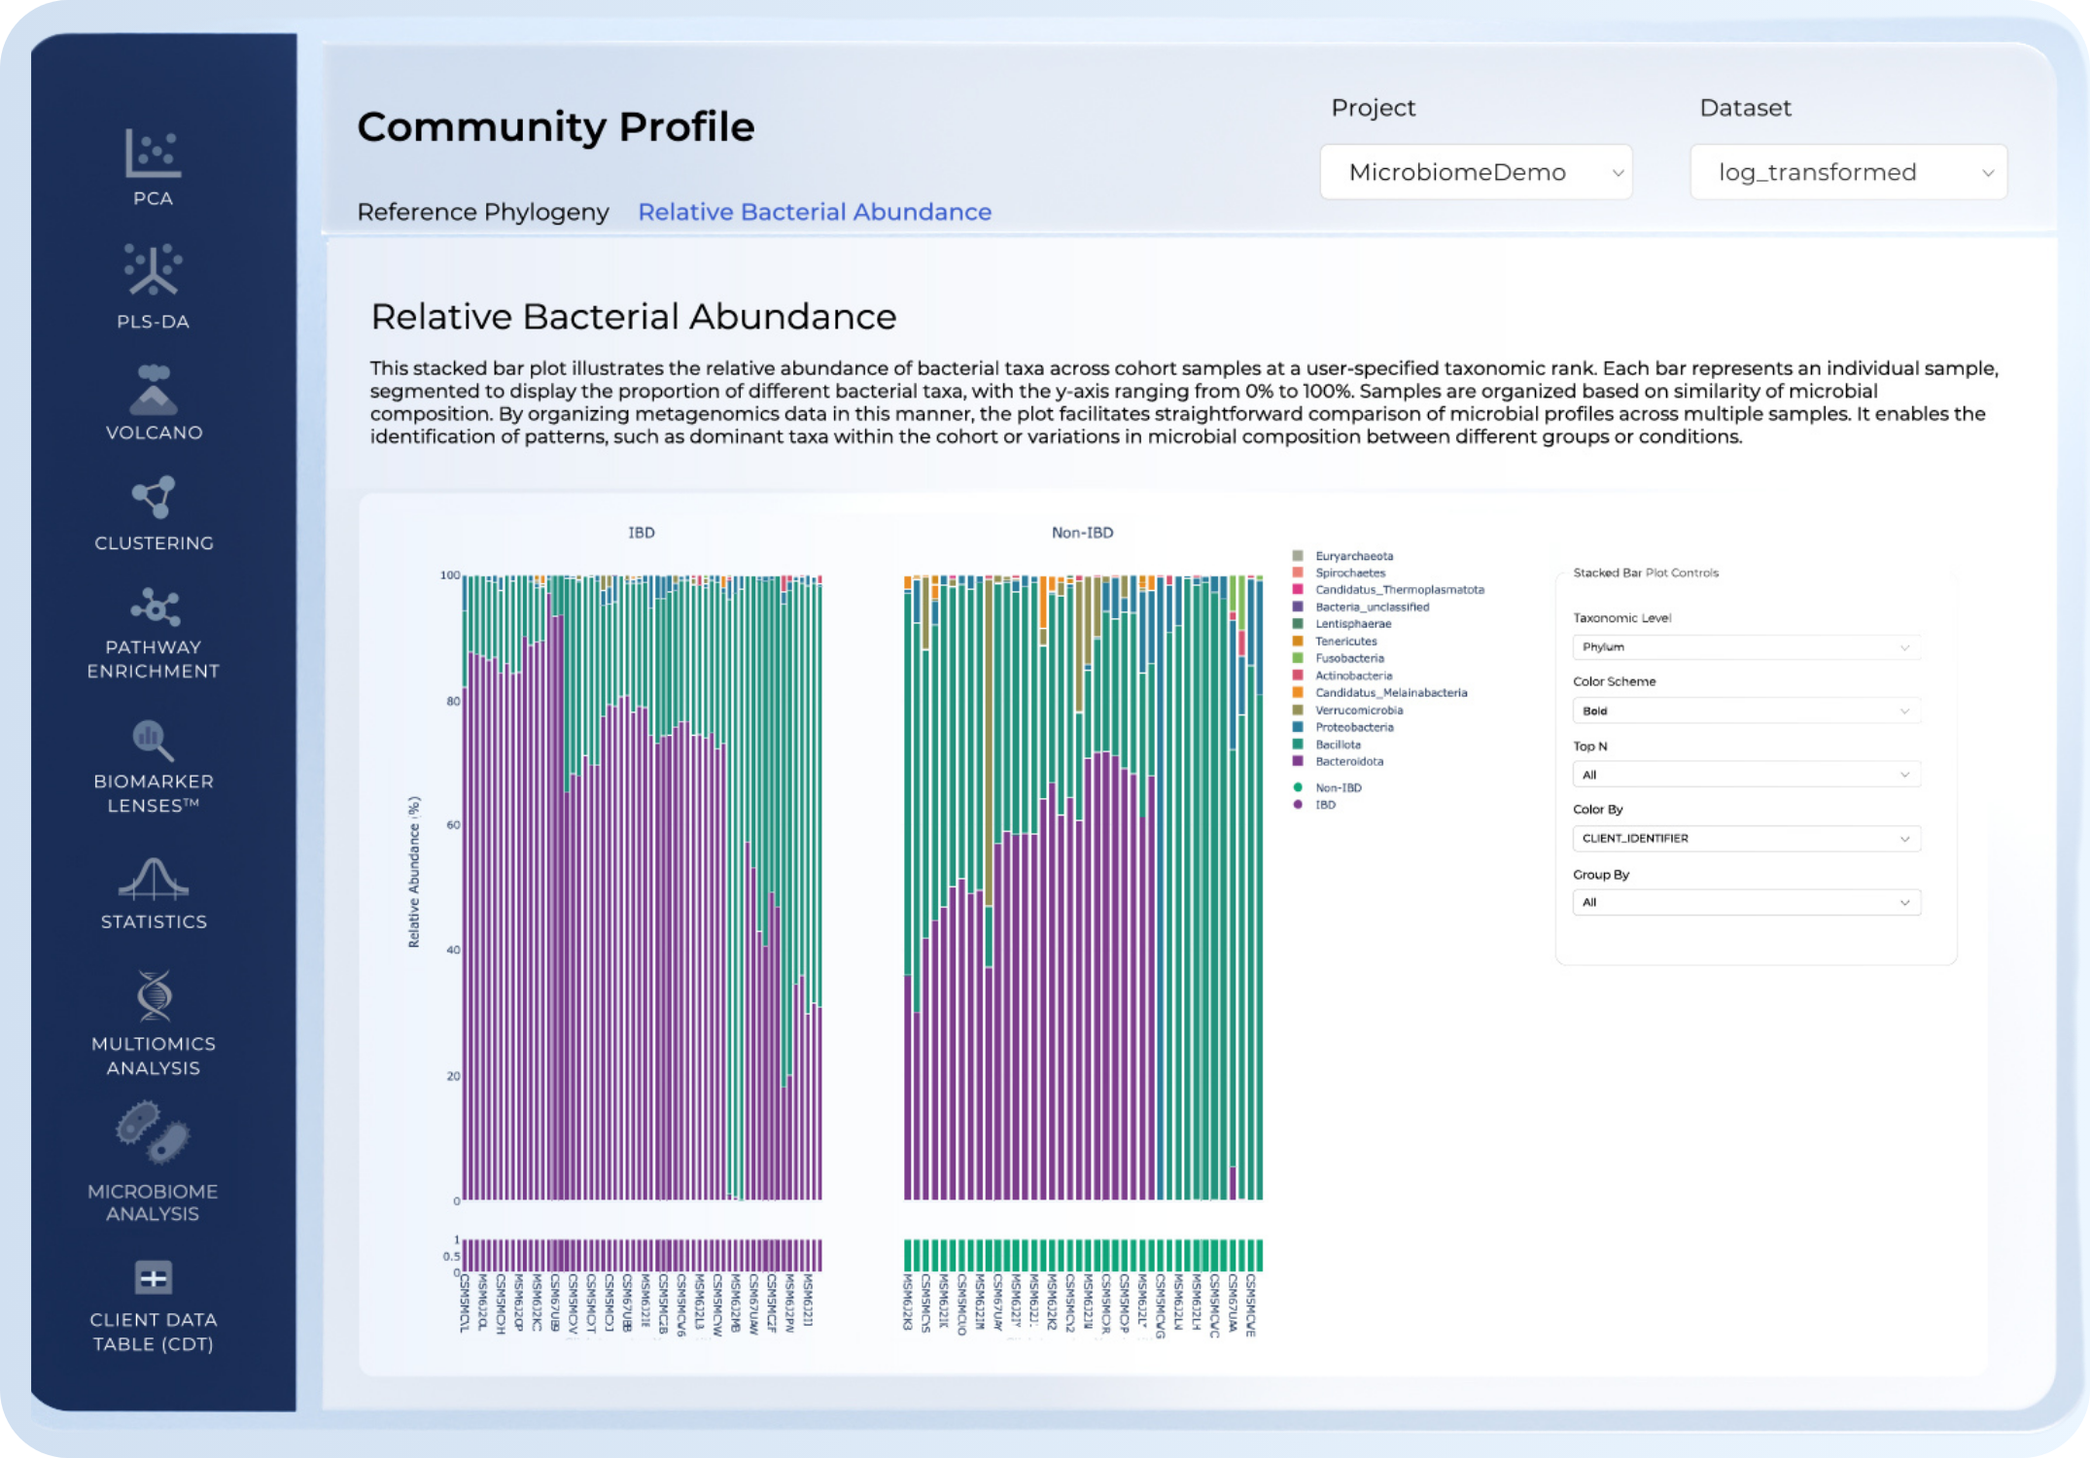Toggle Verrucomicrobia legend entry
This screenshot has height=1458, width=2090.
point(1347,711)
